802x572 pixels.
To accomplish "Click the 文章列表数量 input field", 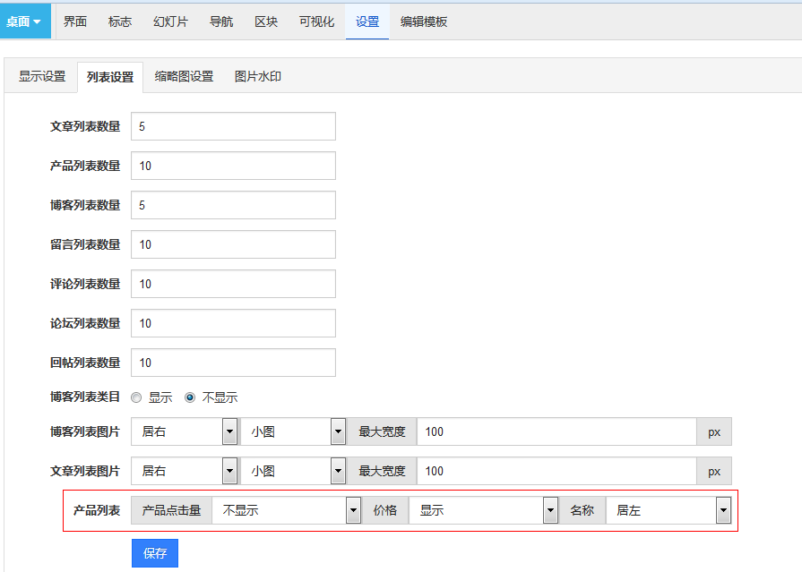I will coord(233,126).
